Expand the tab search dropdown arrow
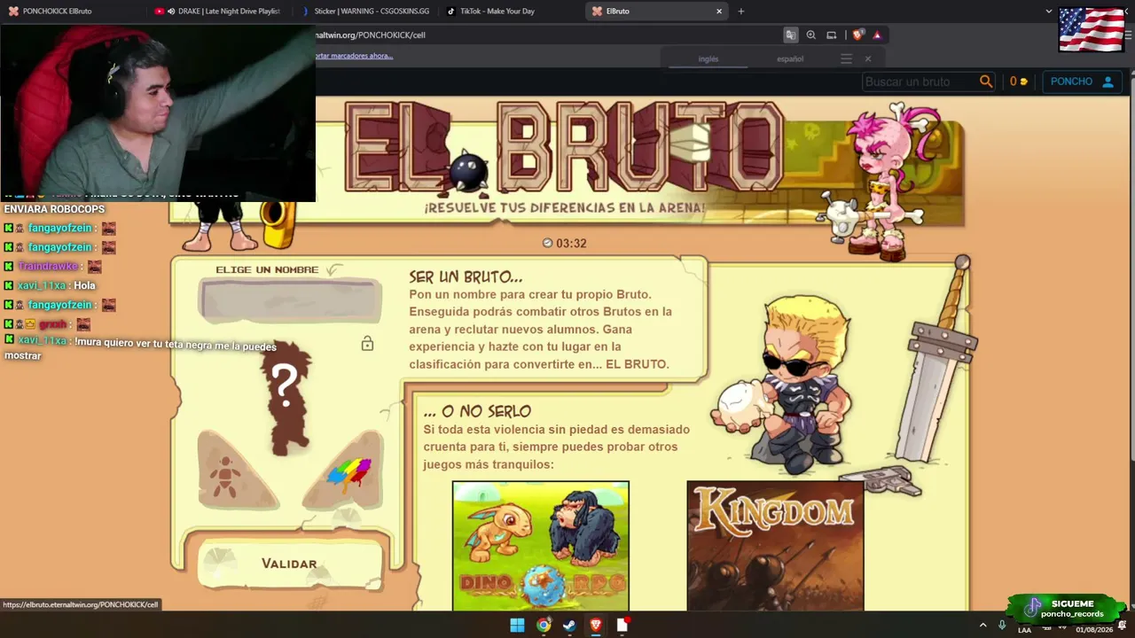1135x638 pixels. point(1049,12)
